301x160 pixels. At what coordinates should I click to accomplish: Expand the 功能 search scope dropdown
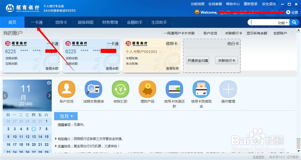pos(283,23)
